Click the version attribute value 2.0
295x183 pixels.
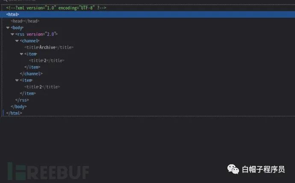pyautogui.click(x=50, y=34)
